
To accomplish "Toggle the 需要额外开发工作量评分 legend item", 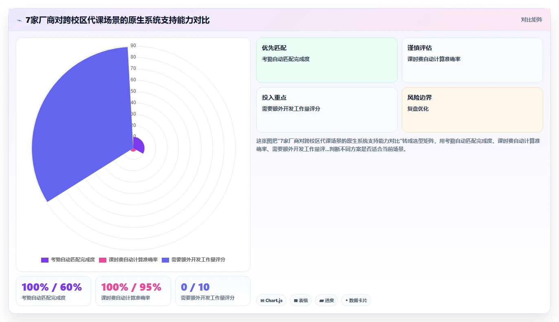I will (x=194, y=260).
